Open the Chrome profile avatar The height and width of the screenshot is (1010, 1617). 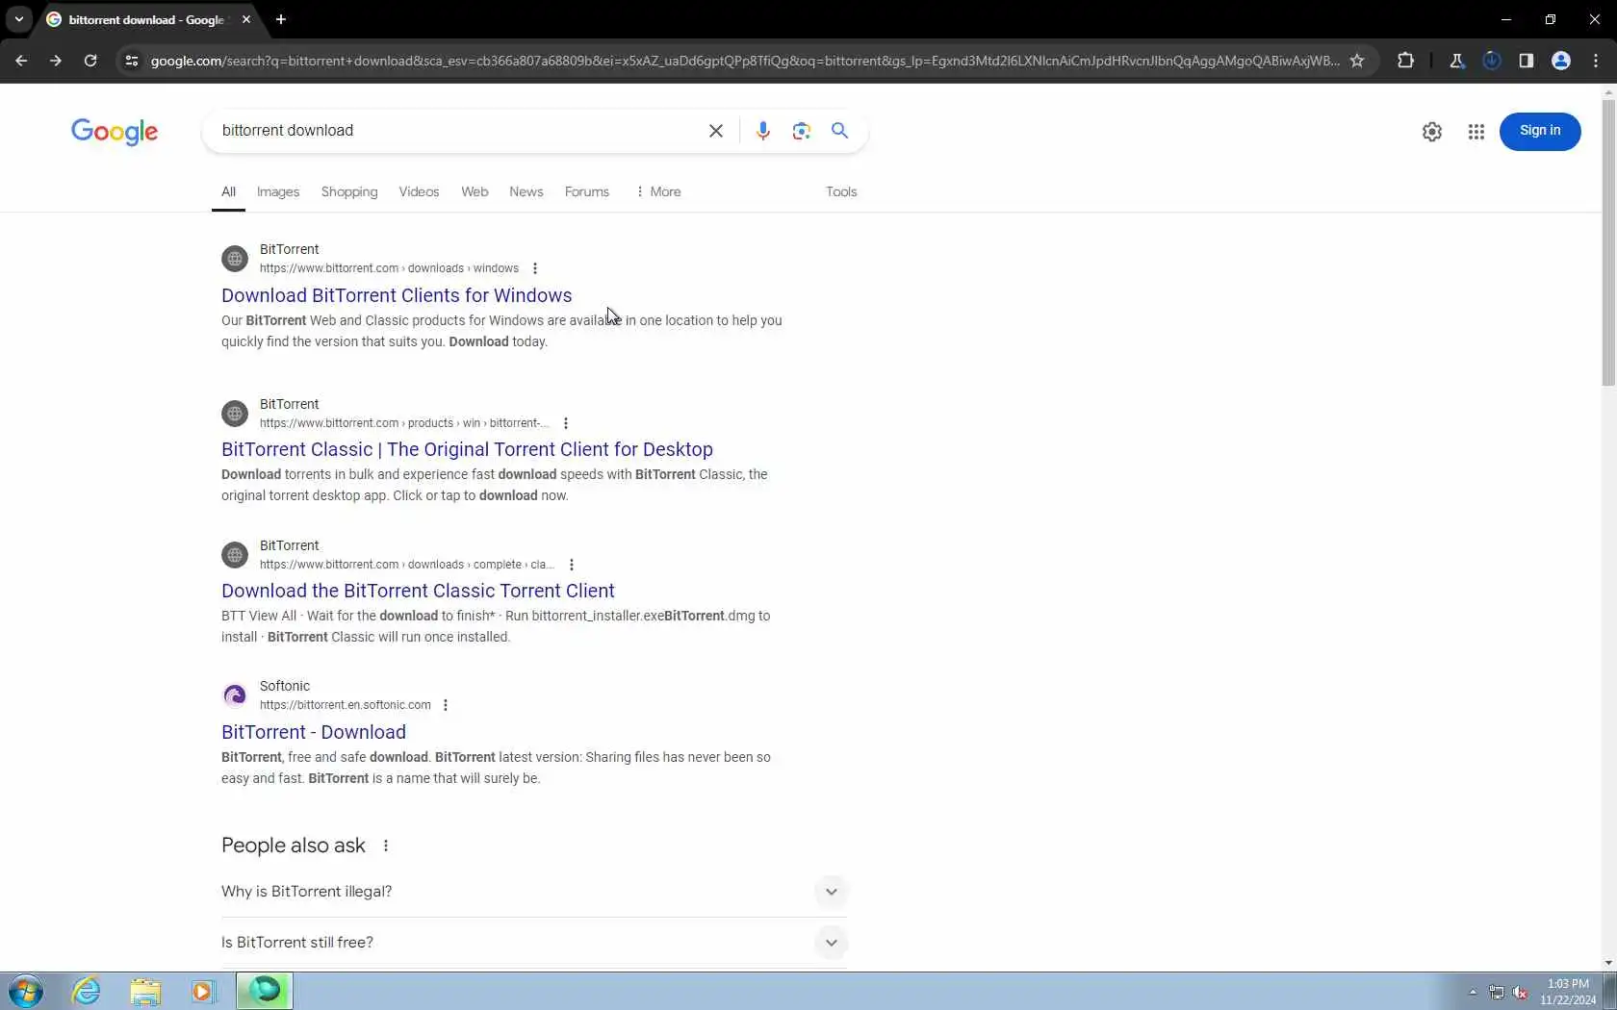click(1560, 61)
